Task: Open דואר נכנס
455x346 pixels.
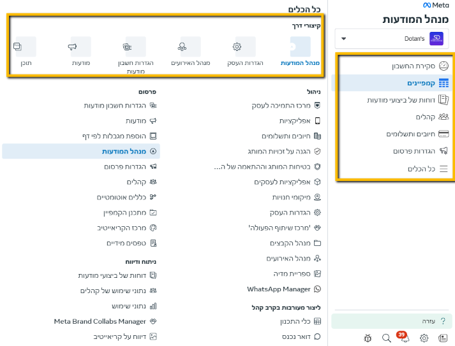Action: coord(301,336)
